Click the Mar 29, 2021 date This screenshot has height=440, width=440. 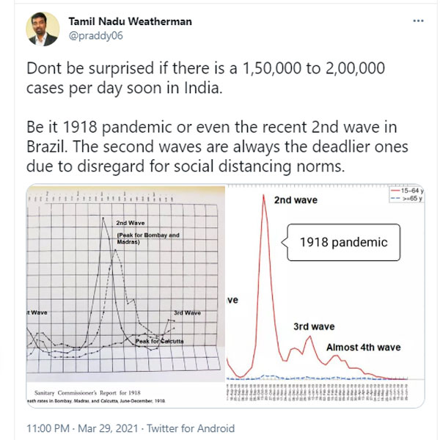click(107, 428)
